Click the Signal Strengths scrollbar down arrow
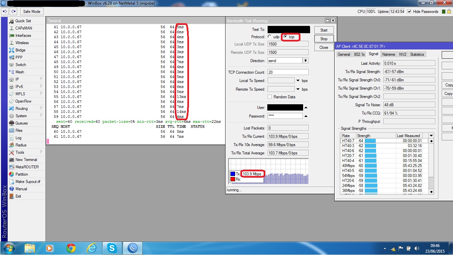453x255 pixels. coord(431,192)
